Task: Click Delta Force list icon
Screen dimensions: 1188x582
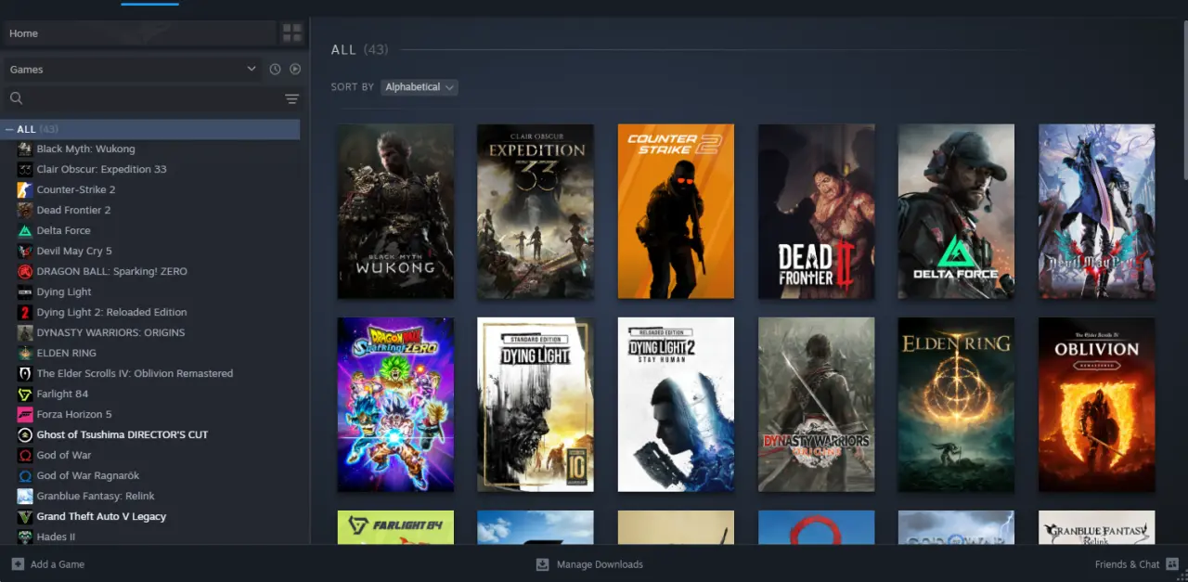Action: 25,230
